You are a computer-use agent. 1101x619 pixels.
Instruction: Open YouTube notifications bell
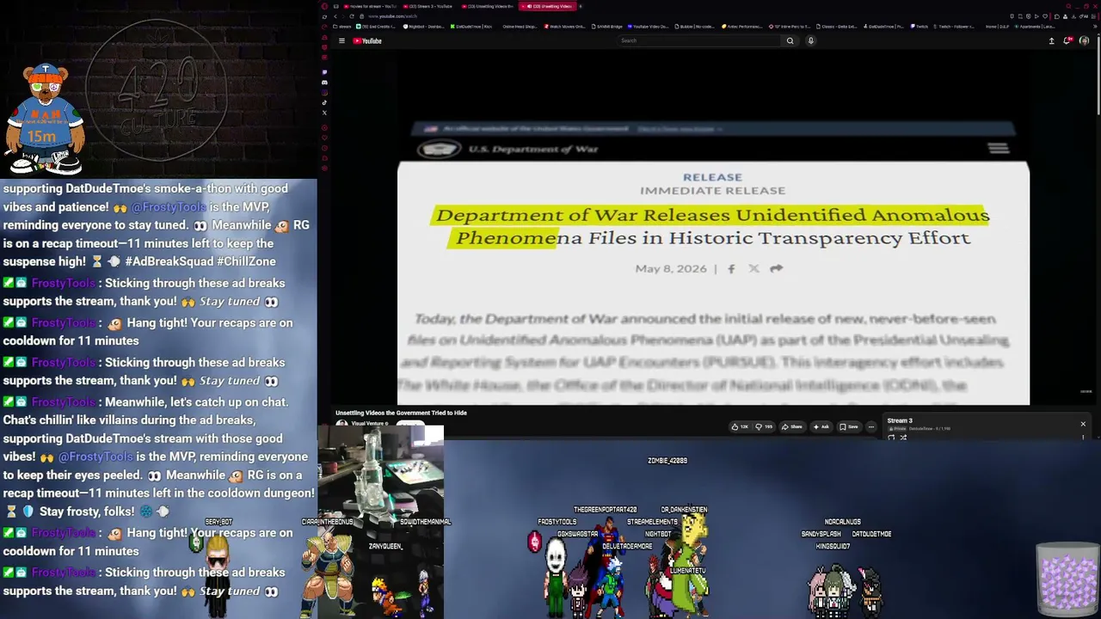pos(1067,40)
